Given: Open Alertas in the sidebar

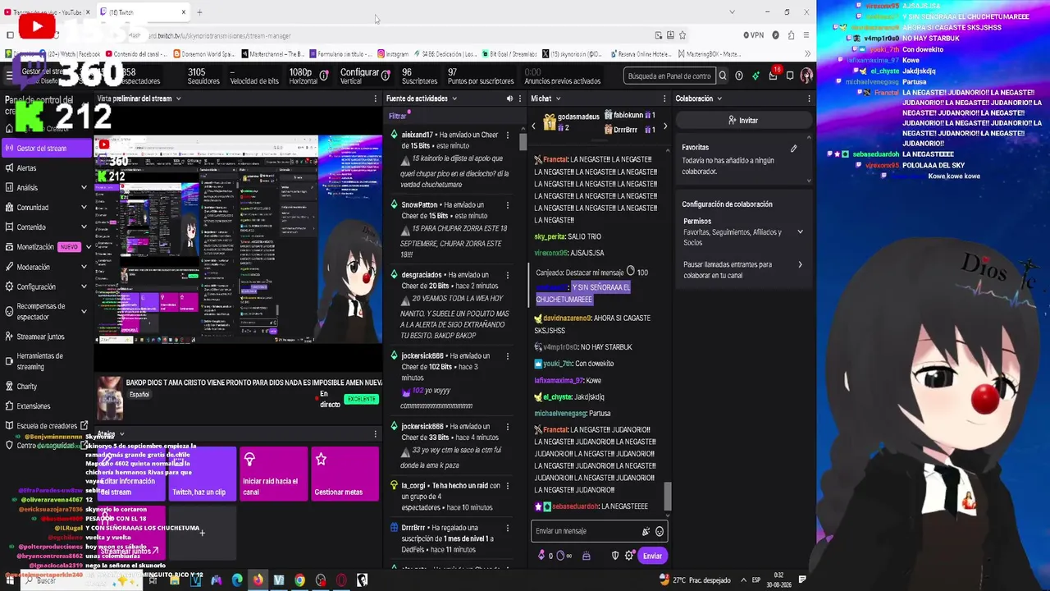Looking at the screenshot, I should (x=46, y=168).
